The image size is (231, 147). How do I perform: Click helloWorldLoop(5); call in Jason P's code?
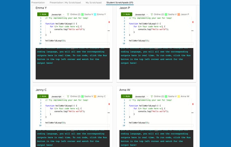pos(139,40)
